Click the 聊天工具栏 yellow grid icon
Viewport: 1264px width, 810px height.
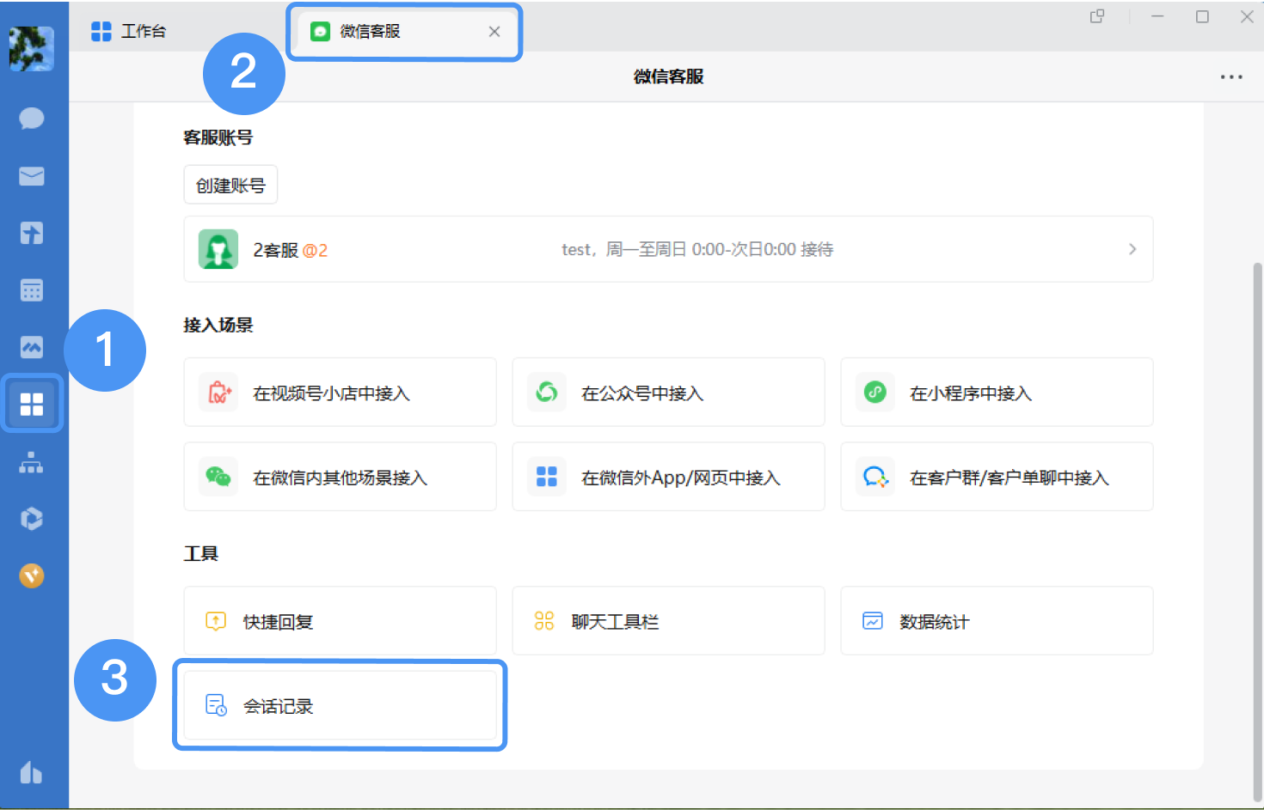click(544, 621)
